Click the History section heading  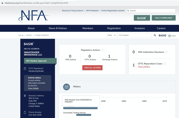point(77,86)
